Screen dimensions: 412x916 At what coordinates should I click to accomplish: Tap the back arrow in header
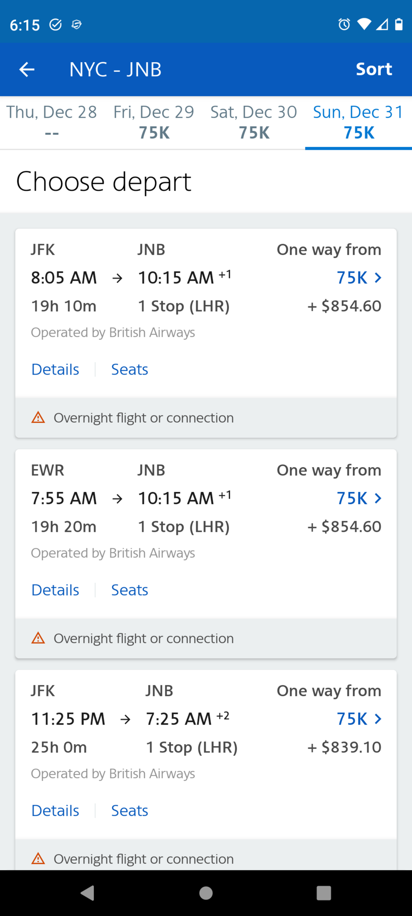coord(27,70)
